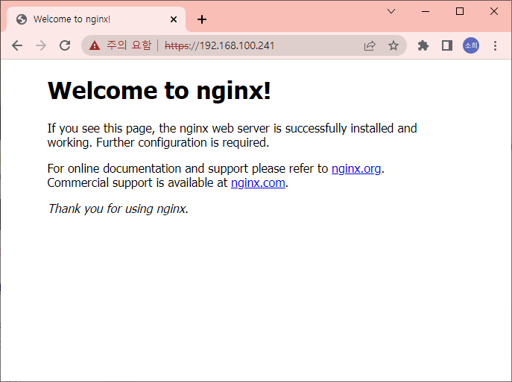The height and width of the screenshot is (382, 512).
Task: Click the 'Thank you for using nginx.' text
Action: coord(118,208)
